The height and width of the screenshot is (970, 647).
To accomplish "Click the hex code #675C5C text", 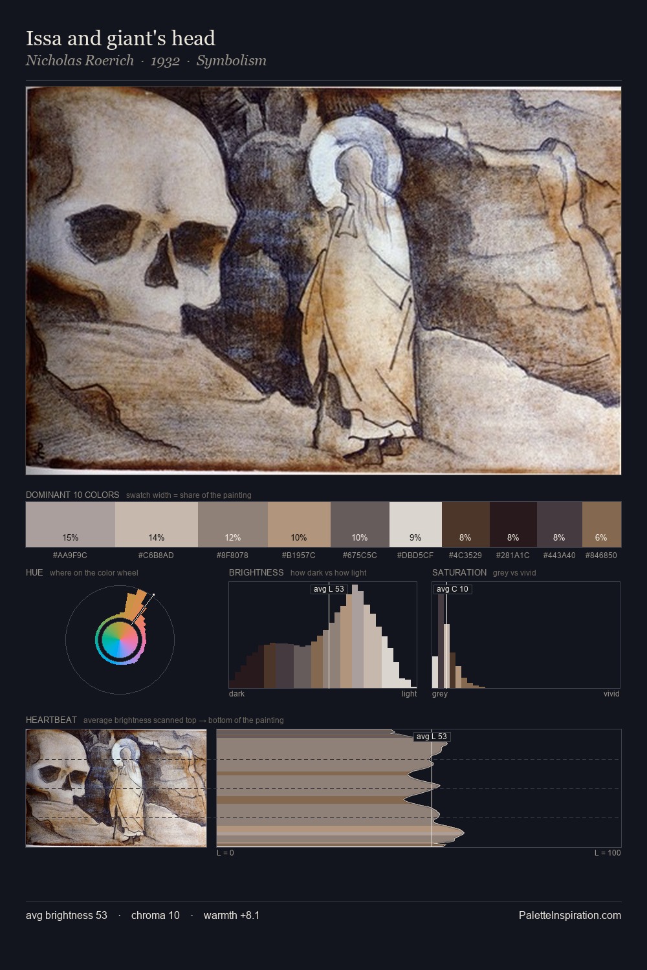I will point(360,555).
